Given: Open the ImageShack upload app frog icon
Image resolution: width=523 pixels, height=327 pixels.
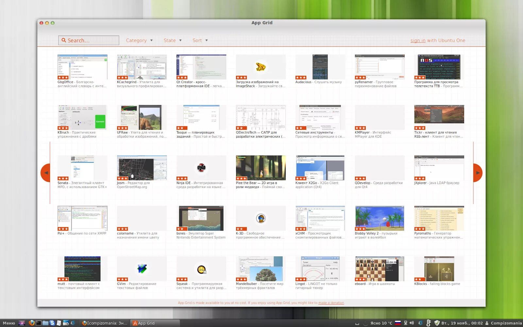Looking at the screenshot, I should pyautogui.click(x=261, y=67).
